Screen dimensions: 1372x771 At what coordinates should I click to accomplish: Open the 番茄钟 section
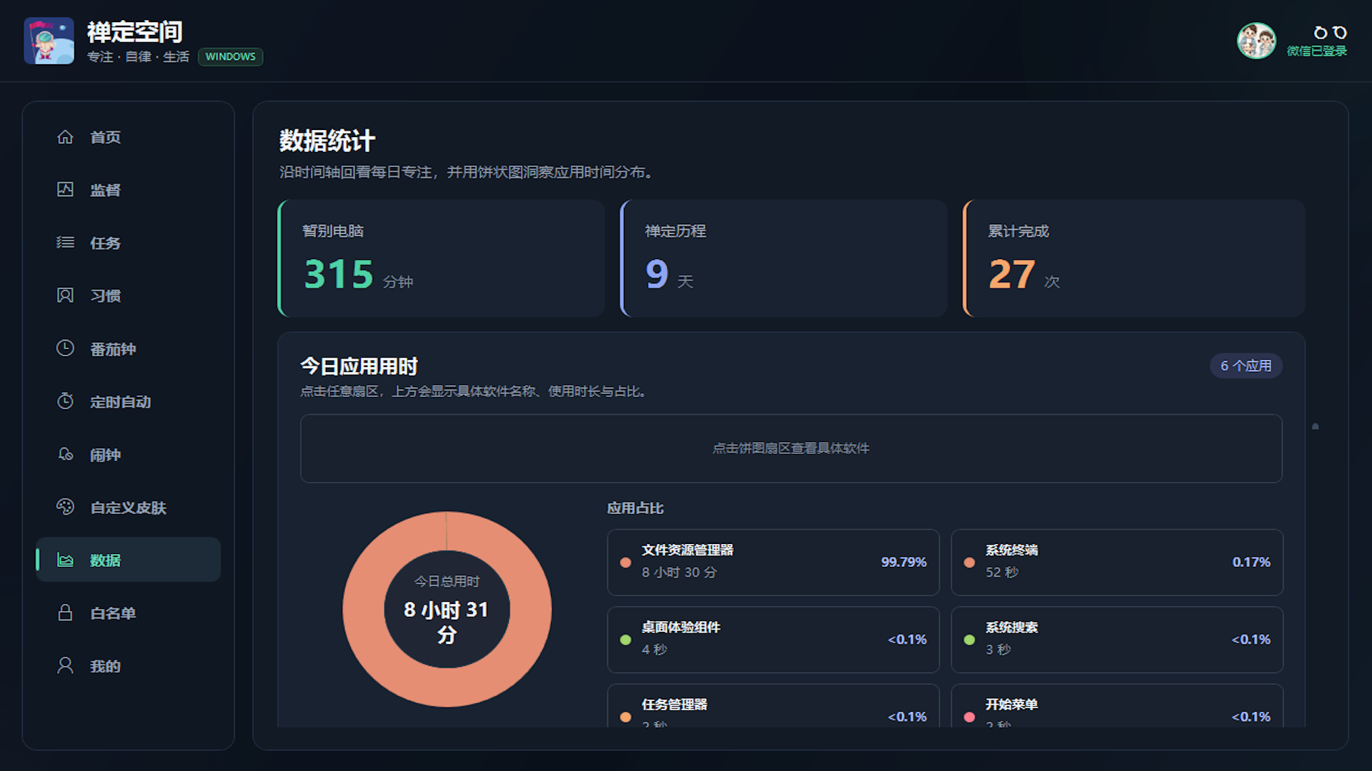coord(128,348)
